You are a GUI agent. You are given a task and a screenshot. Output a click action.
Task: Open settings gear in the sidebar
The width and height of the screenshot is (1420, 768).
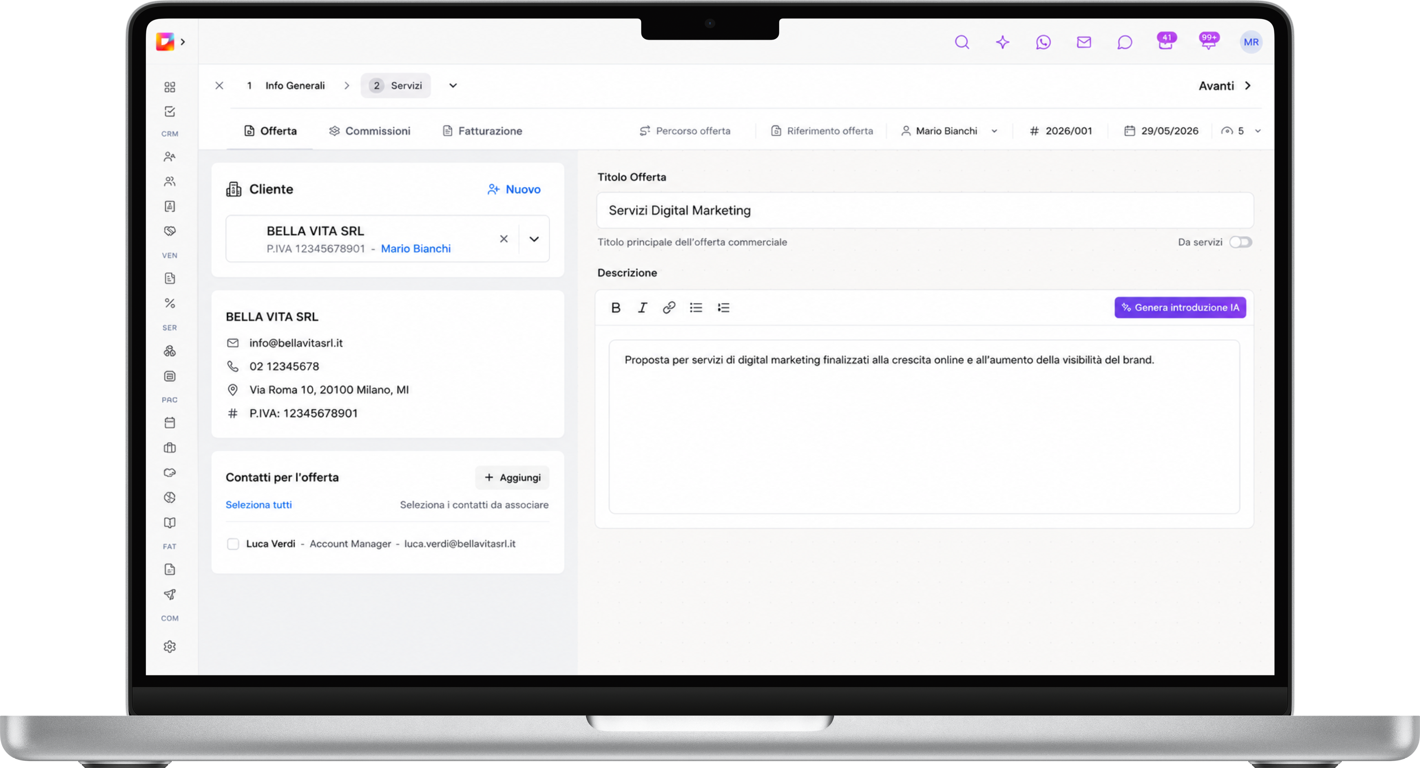tap(170, 646)
